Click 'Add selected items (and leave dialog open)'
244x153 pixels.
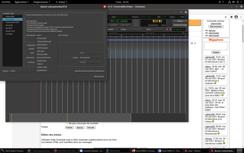click(89, 71)
